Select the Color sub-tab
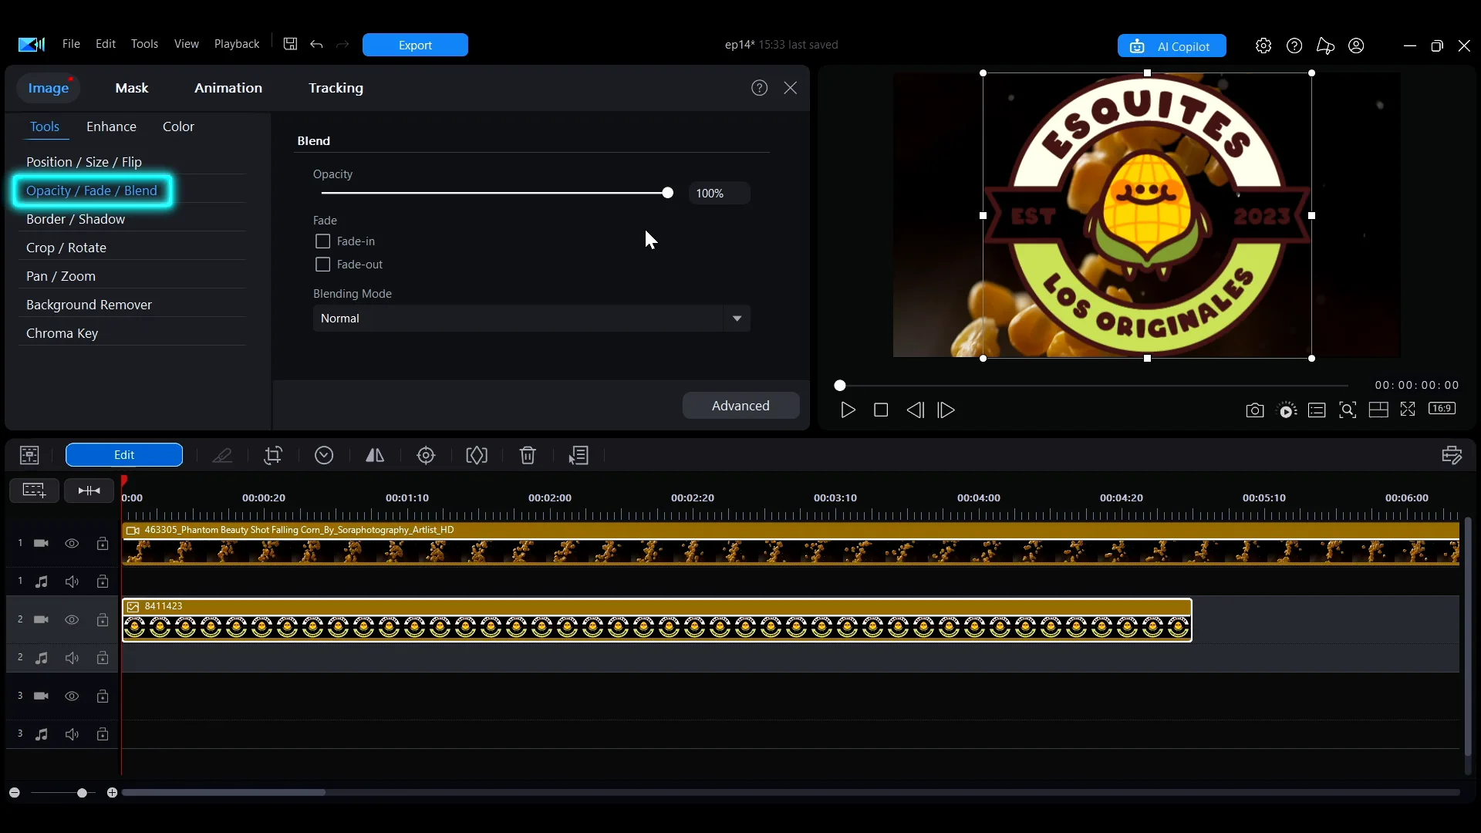 (178, 126)
